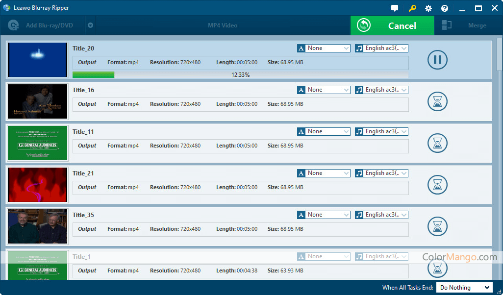Click the Add Blu-ray/DVD disc icon
This screenshot has height=295, width=503.
[x=14, y=25]
